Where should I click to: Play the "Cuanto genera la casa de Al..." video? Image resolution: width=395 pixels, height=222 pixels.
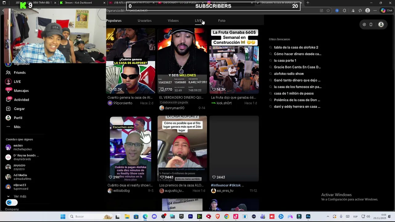[130, 61]
